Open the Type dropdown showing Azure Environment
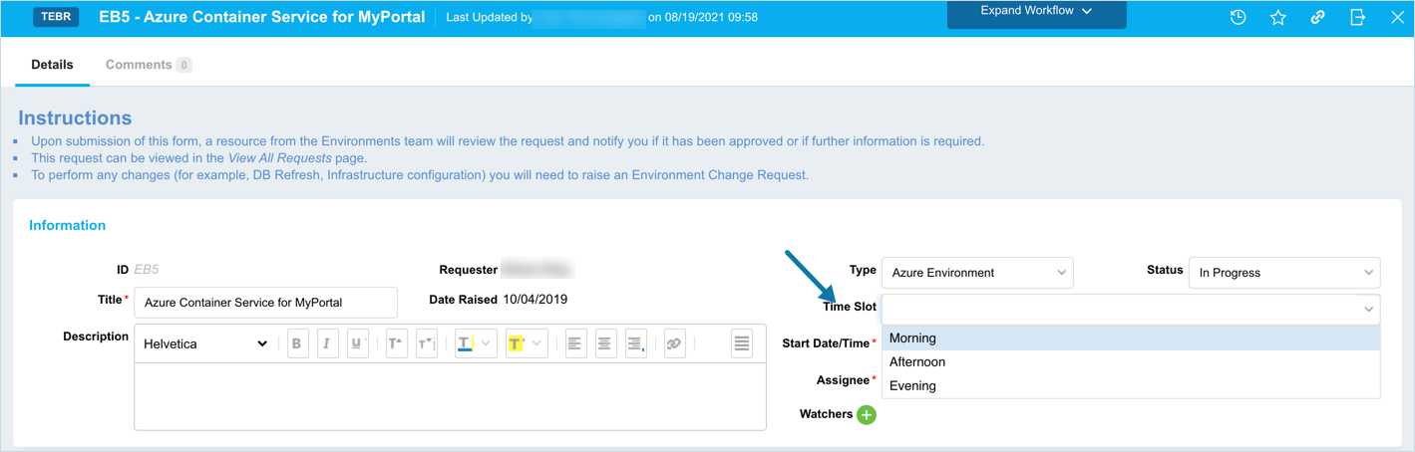 coord(976,273)
